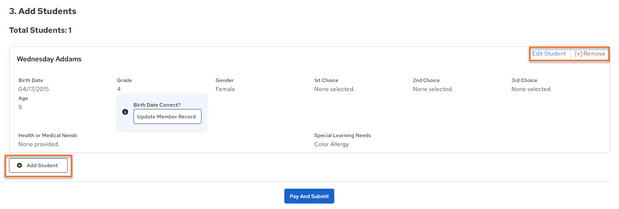619x209 pixels.
Task: Click the Grade field label
Action: point(125,80)
